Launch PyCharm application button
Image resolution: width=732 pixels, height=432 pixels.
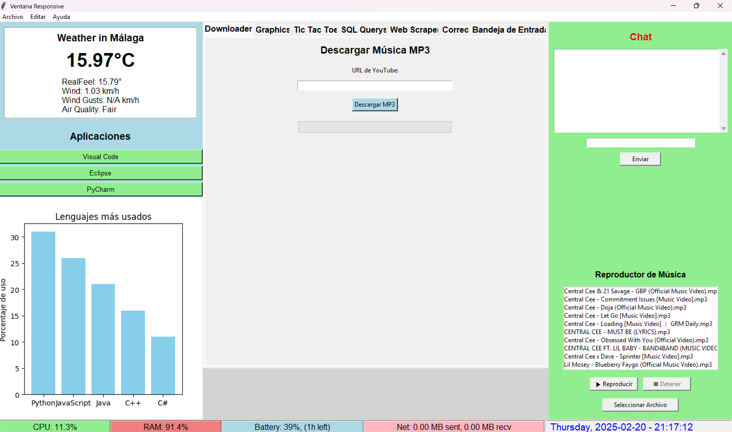click(101, 189)
